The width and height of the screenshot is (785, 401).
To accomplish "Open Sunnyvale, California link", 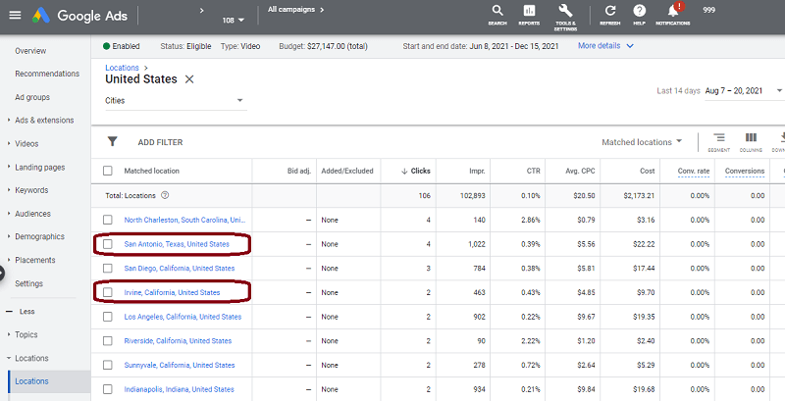I will pos(180,365).
